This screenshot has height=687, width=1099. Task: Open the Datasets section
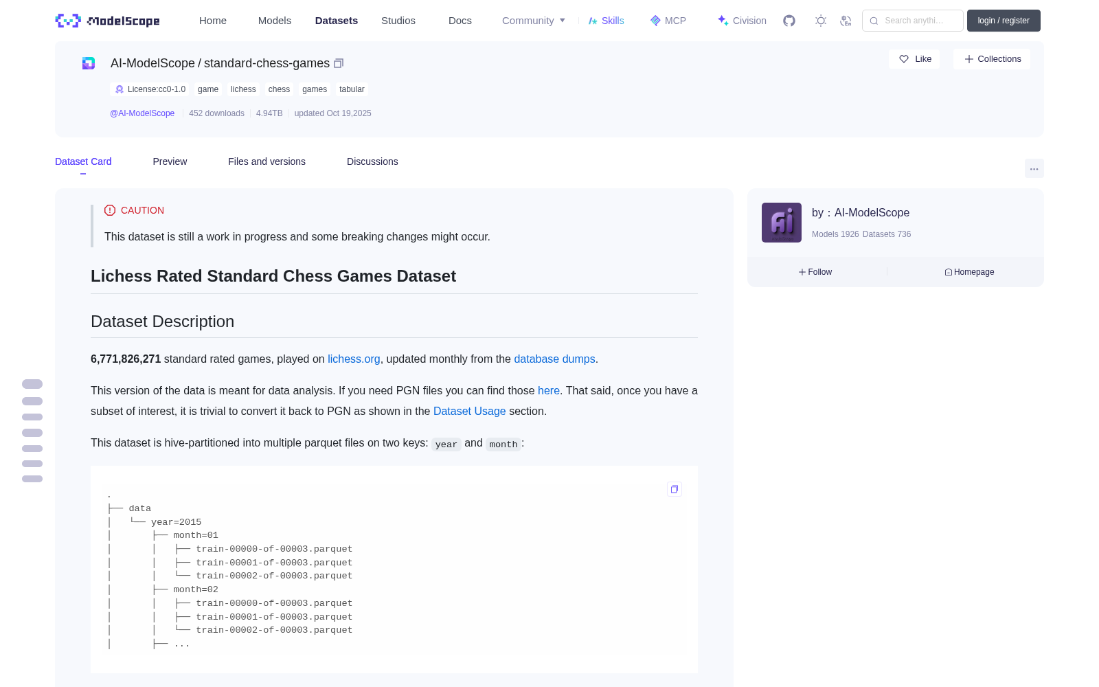(337, 21)
